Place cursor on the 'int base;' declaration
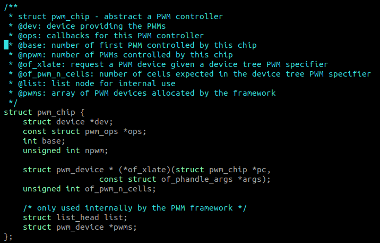380x243 pixels. pyautogui.click(x=44, y=141)
